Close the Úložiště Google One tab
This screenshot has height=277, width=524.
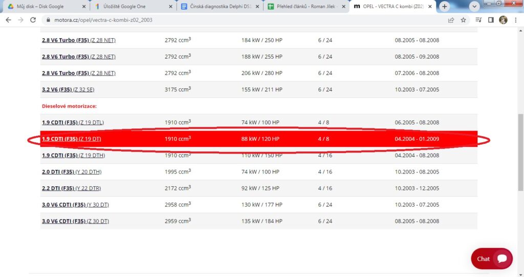(171, 6)
